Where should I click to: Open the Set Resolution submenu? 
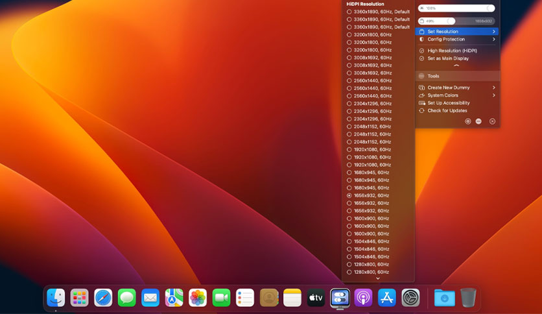456,32
